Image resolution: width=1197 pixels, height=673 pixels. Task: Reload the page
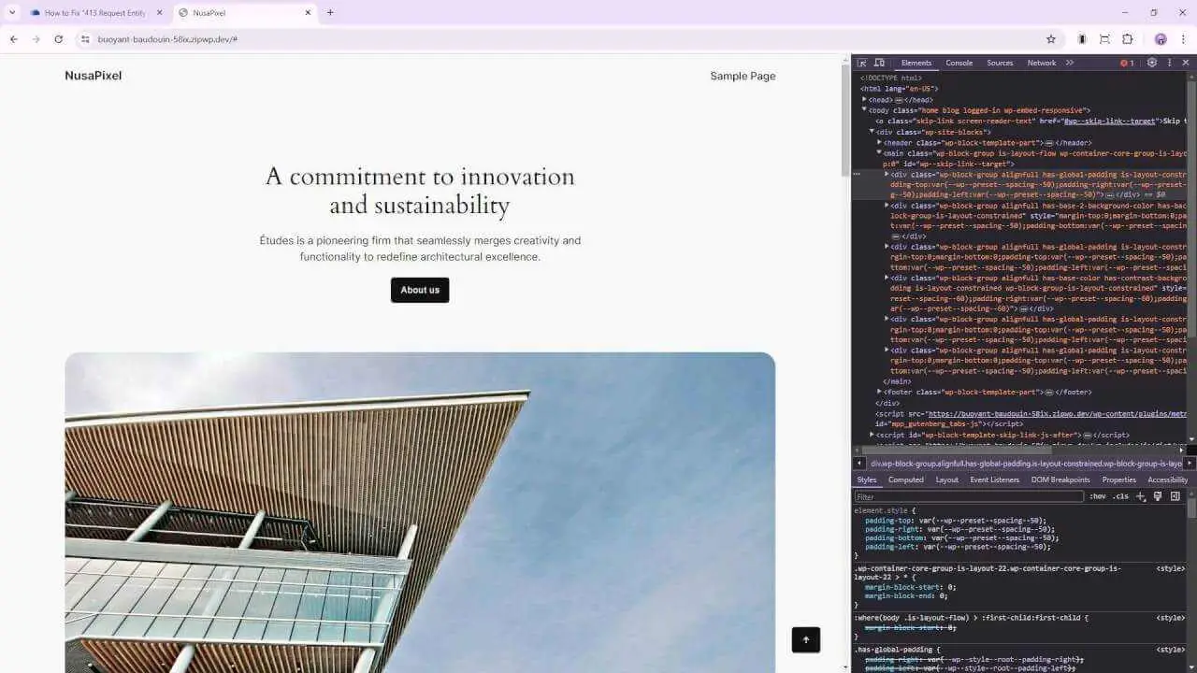click(x=58, y=39)
